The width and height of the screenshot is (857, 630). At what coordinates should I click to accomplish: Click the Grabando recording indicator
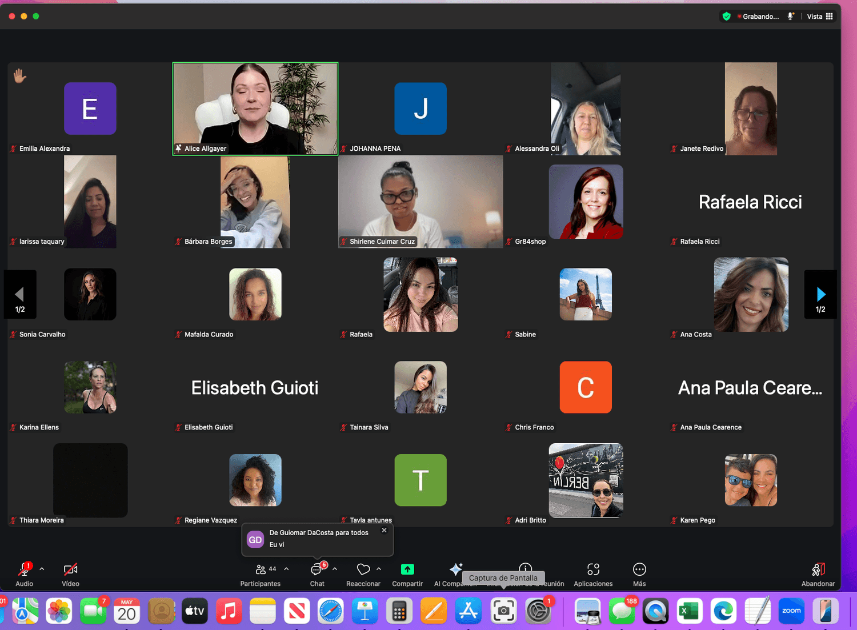pyautogui.click(x=758, y=17)
